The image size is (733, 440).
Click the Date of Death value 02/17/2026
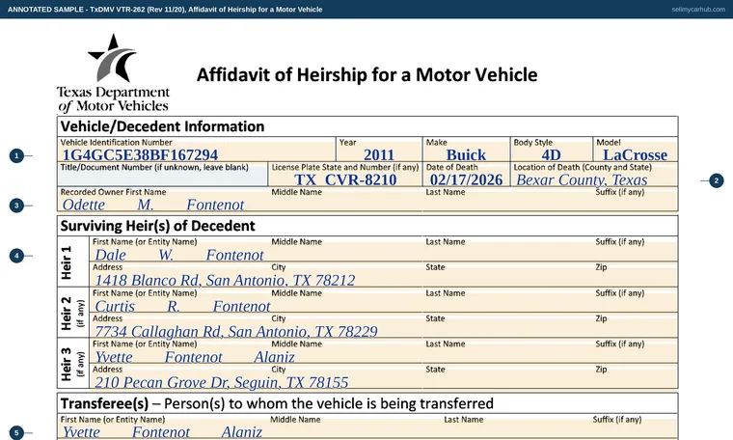point(466,179)
